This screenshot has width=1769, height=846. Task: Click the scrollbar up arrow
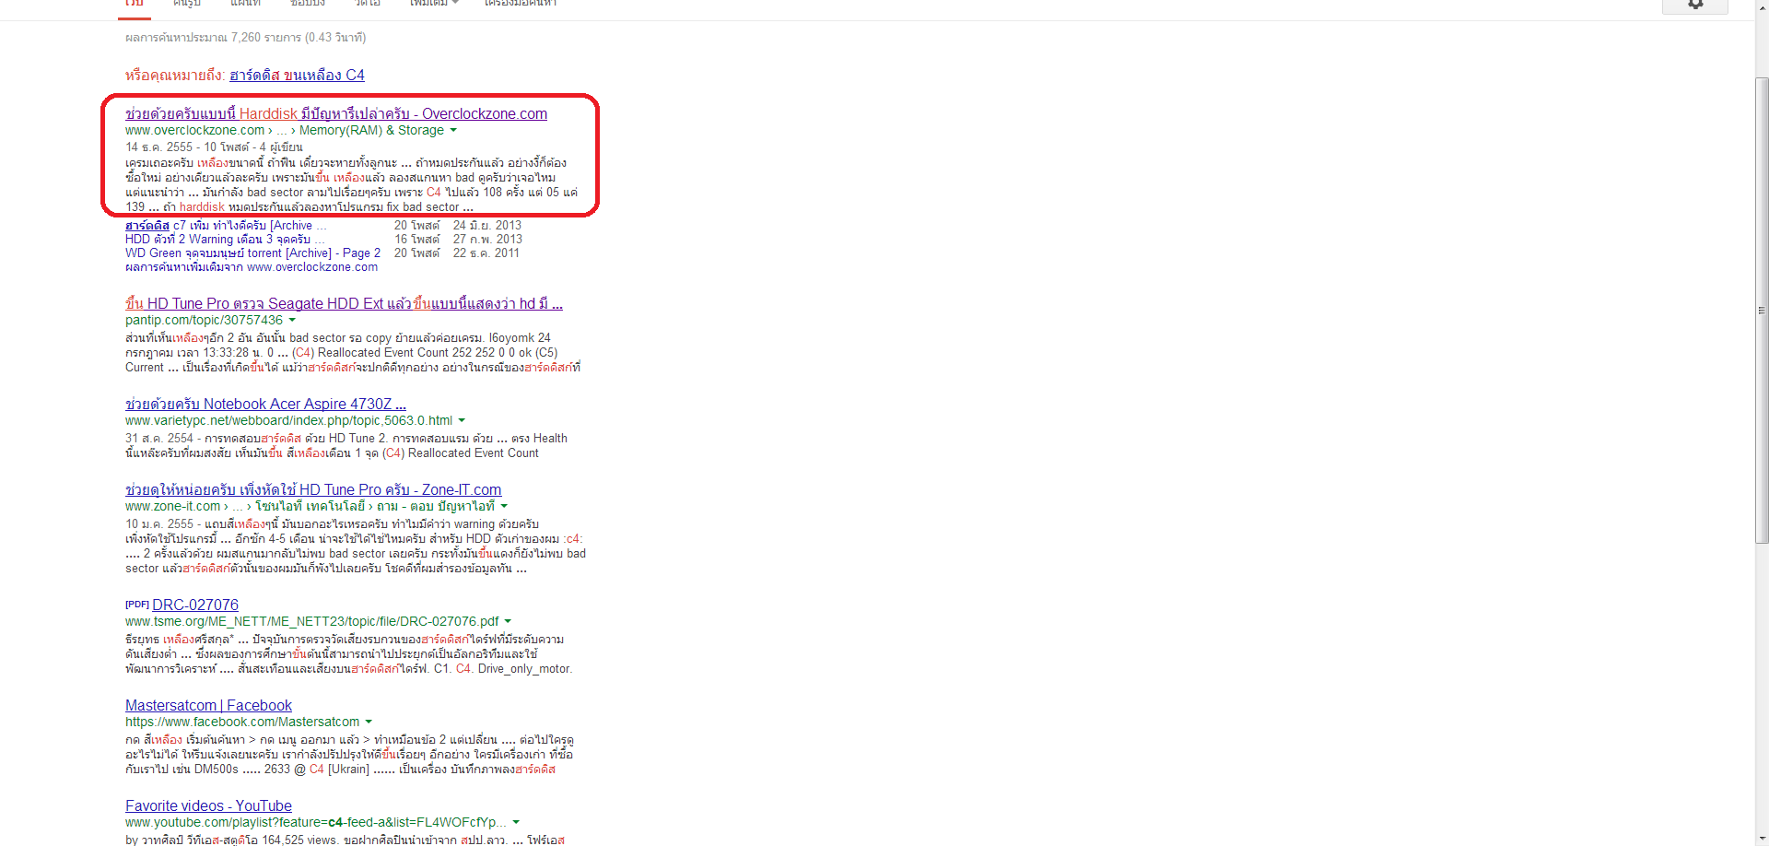point(1762,7)
